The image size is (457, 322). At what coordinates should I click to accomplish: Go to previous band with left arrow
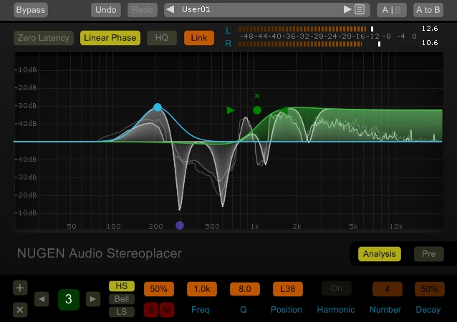[42, 299]
